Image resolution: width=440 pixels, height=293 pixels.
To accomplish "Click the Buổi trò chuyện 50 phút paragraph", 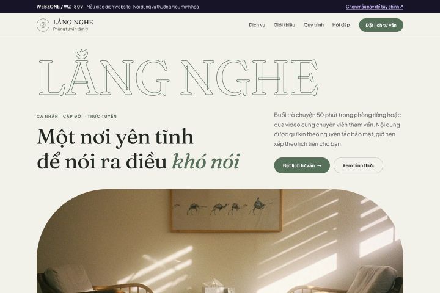I will [337, 129].
